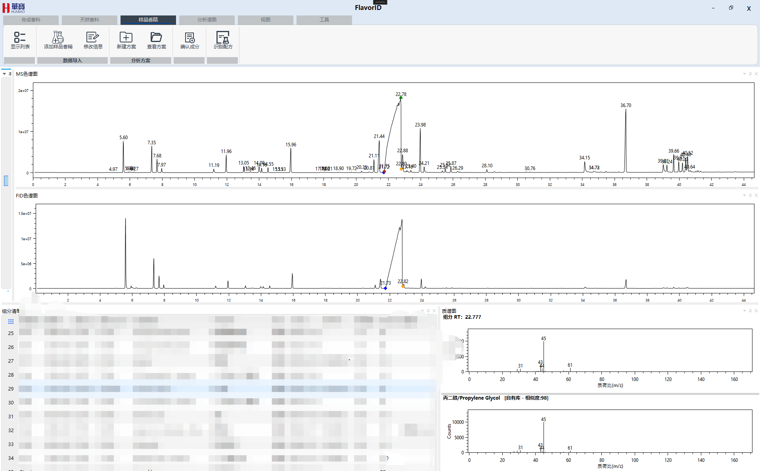Click the 显示列表 (show list) icon
The height and width of the screenshot is (471, 760).
tap(20, 38)
